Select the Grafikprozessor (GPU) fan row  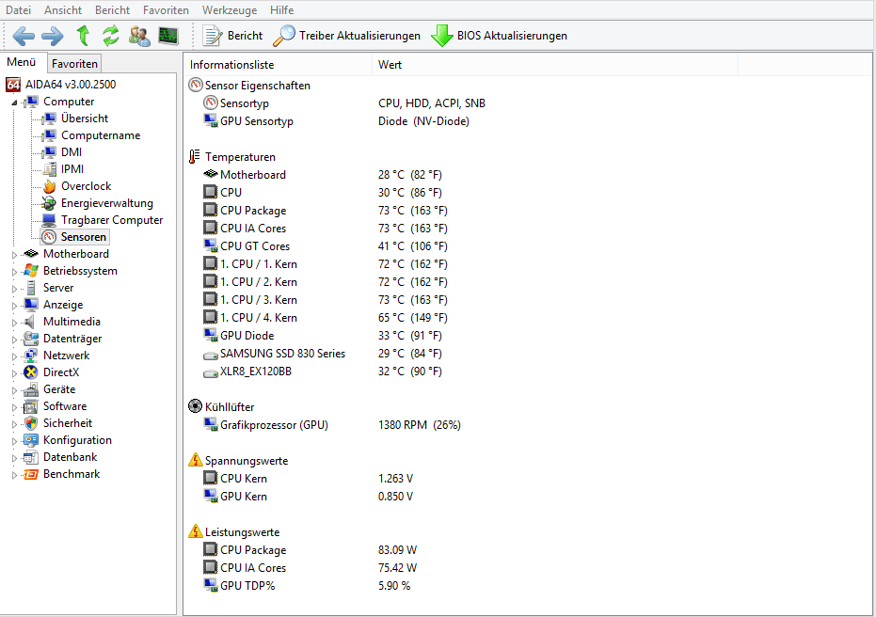332,425
